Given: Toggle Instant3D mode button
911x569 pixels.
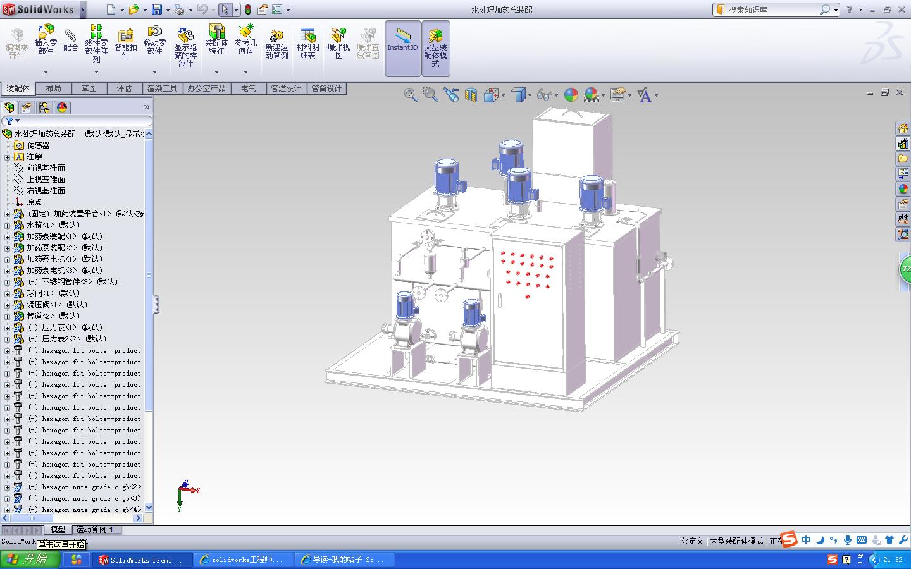Looking at the screenshot, I should click(x=402, y=48).
